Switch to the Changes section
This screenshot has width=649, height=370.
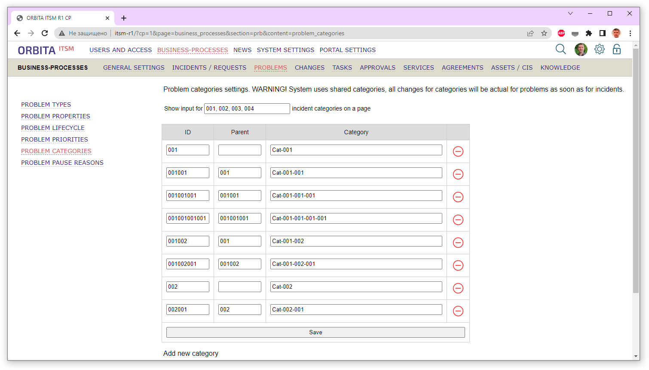309,68
